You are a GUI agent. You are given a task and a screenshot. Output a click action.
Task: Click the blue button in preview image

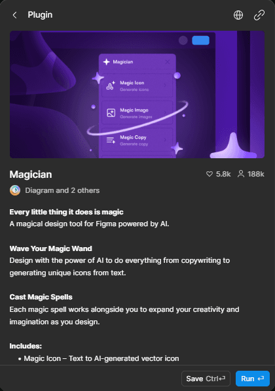(200, 41)
